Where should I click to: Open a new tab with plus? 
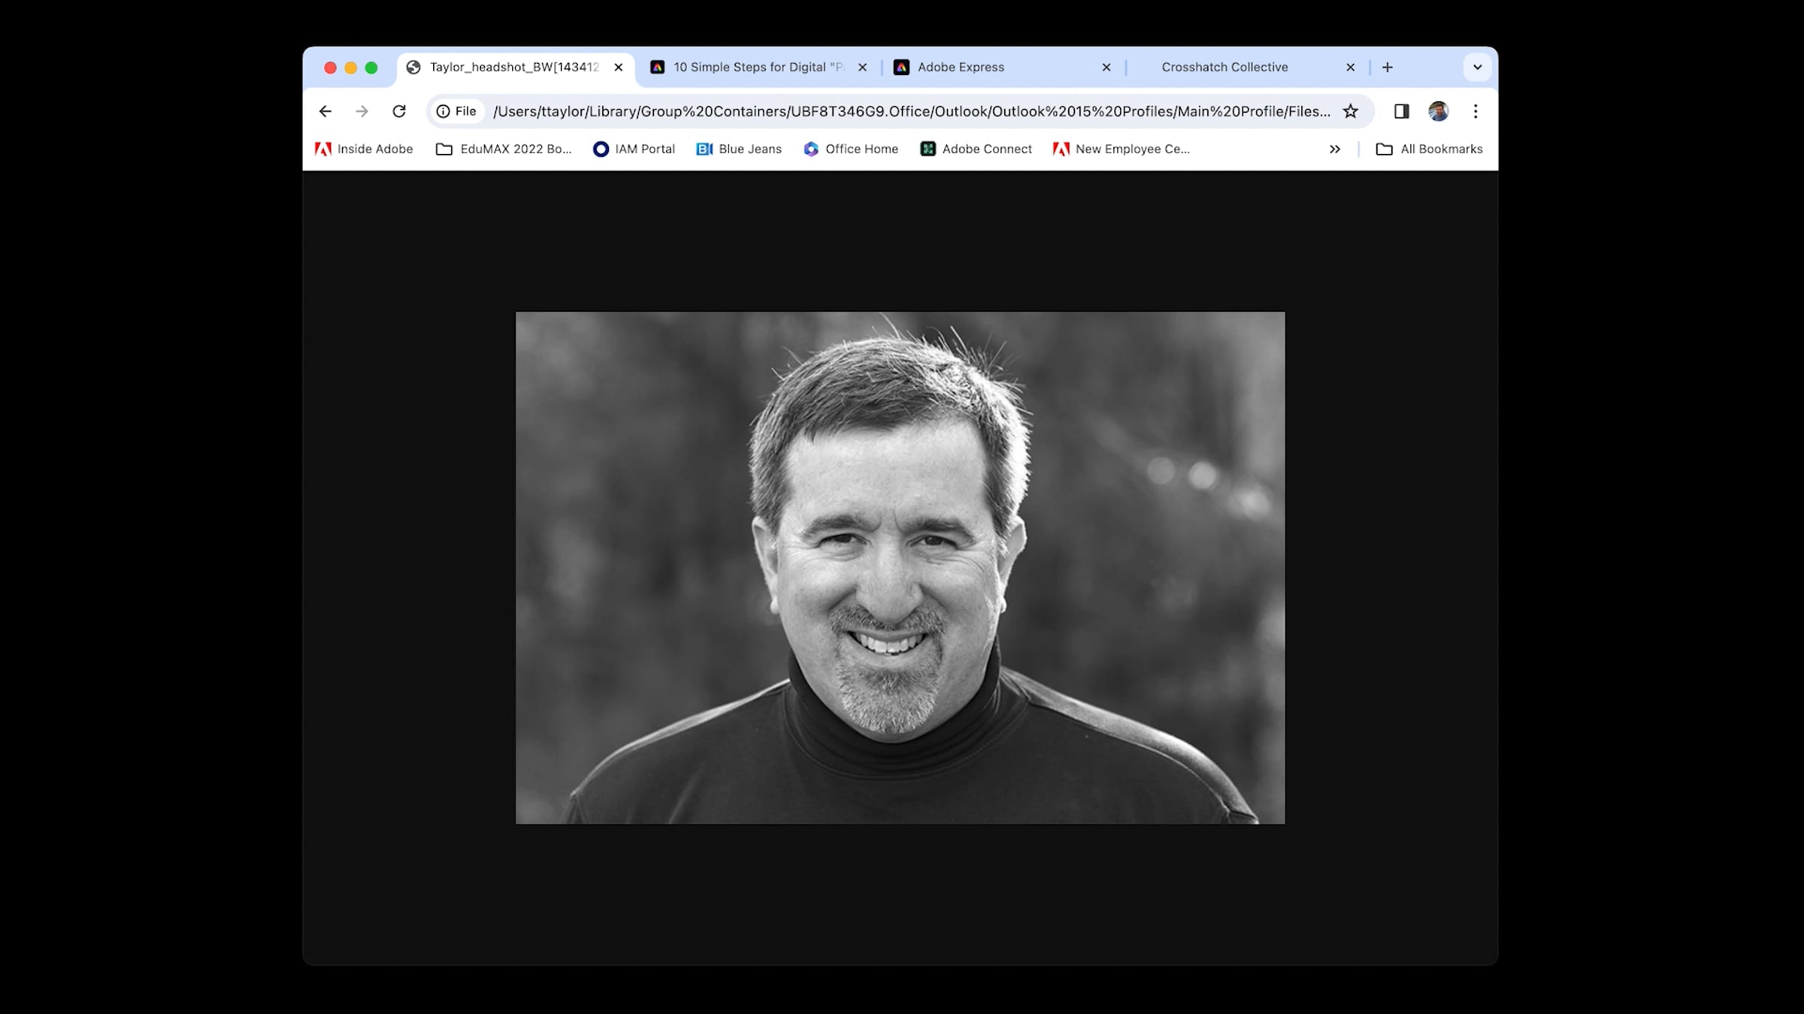coord(1388,67)
